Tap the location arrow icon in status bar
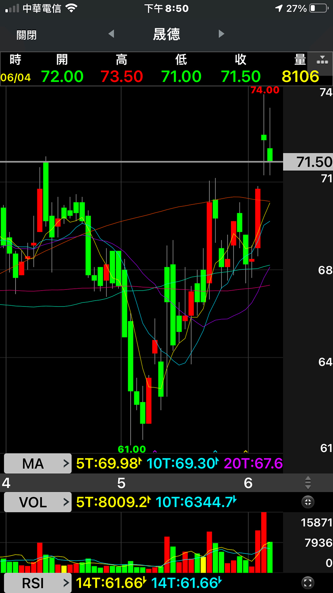This screenshot has height=593, width=333. [279, 8]
